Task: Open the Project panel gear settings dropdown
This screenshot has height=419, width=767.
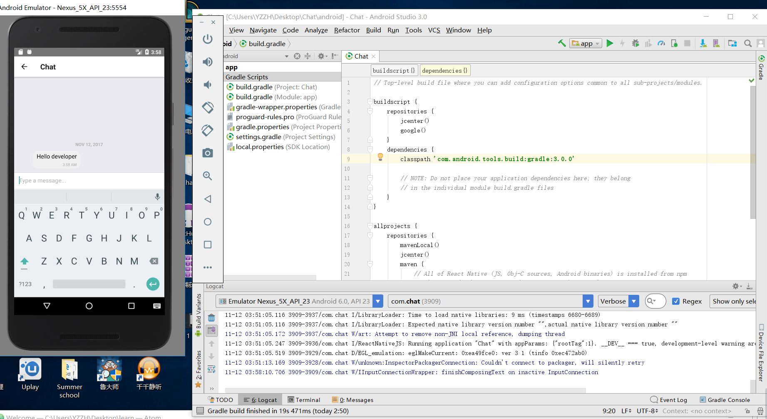Action: [x=323, y=56]
